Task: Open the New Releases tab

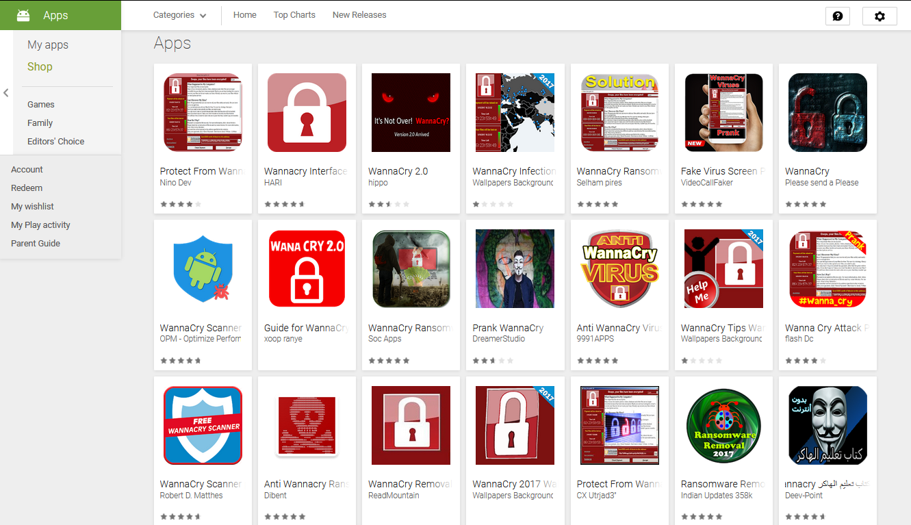Action: click(x=359, y=15)
